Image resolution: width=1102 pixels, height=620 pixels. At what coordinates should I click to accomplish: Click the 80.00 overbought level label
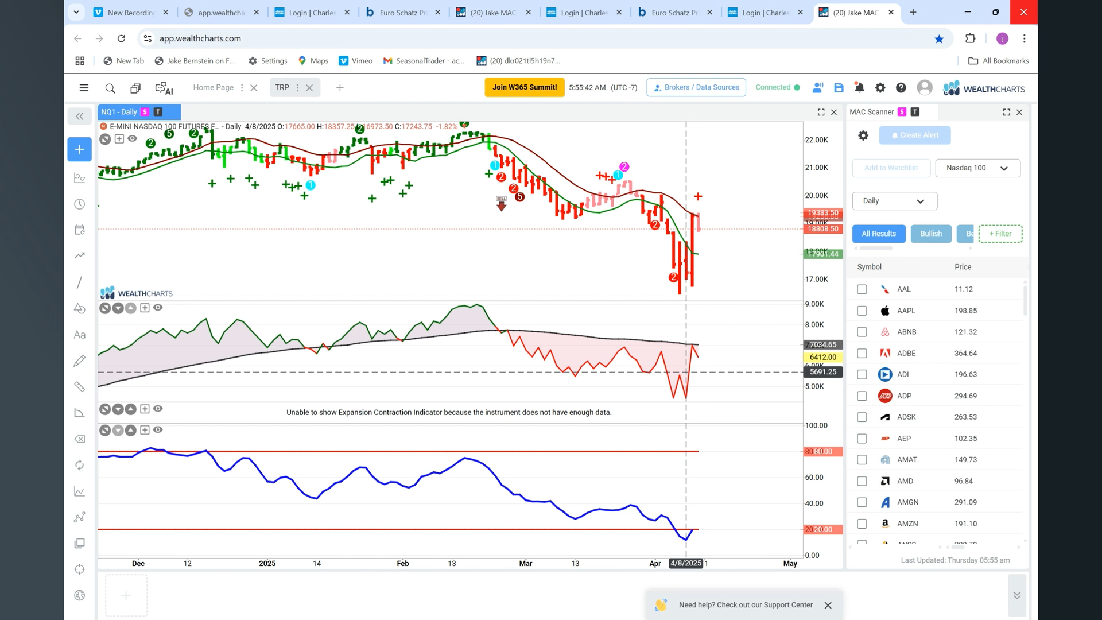coord(823,452)
